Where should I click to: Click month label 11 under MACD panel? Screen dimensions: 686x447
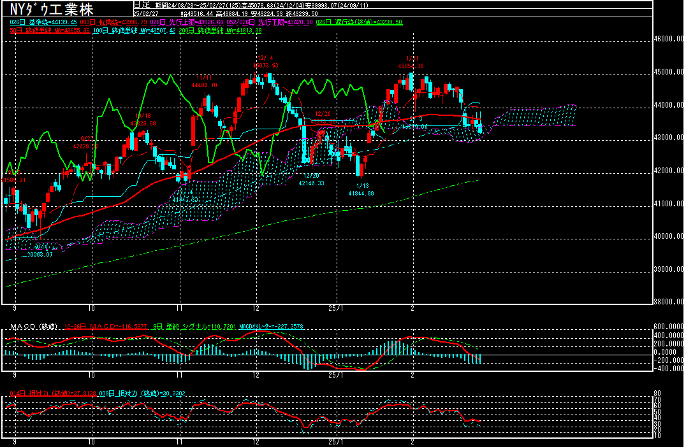pos(179,375)
